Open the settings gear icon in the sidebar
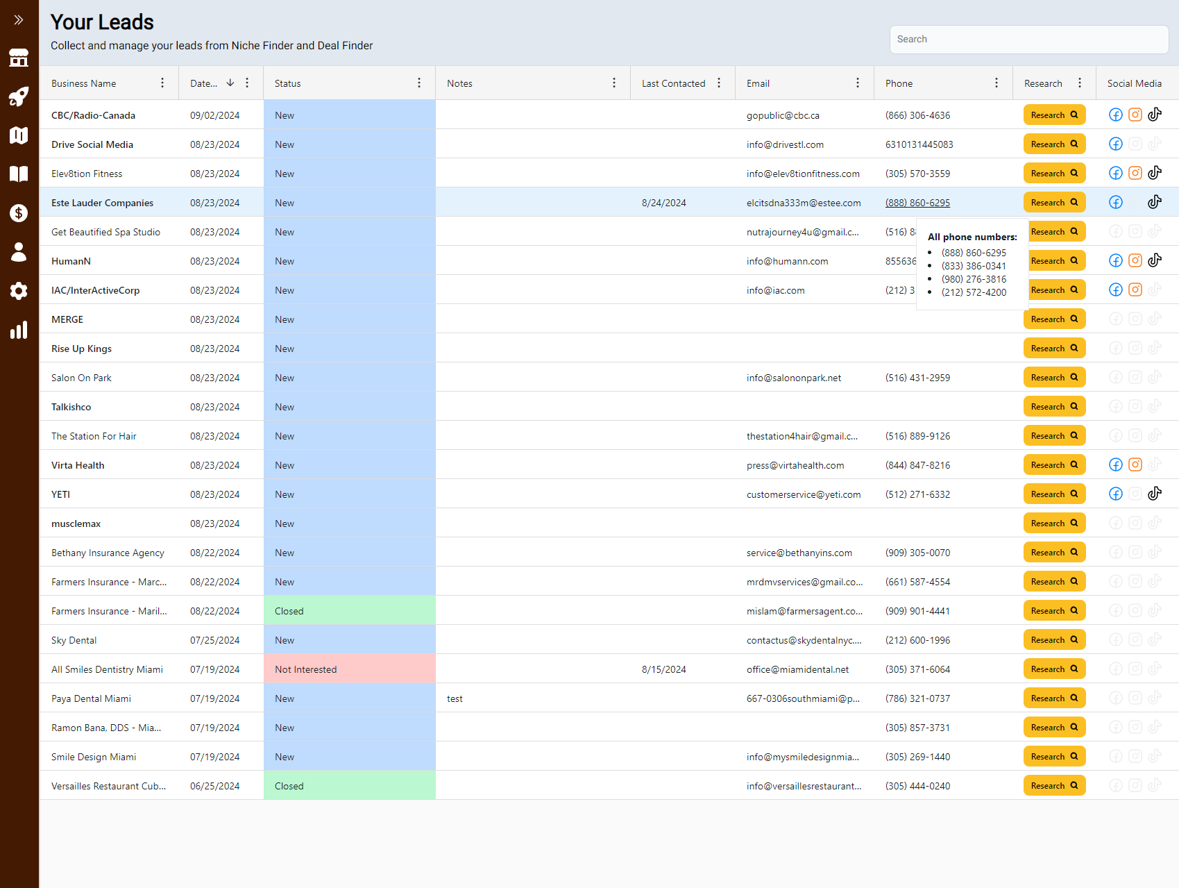1179x888 pixels. coord(19,291)
